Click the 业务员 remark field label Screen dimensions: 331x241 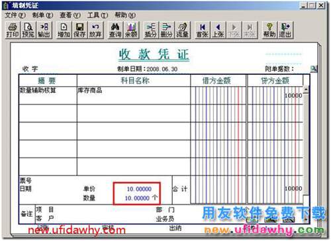pos(165,218)
